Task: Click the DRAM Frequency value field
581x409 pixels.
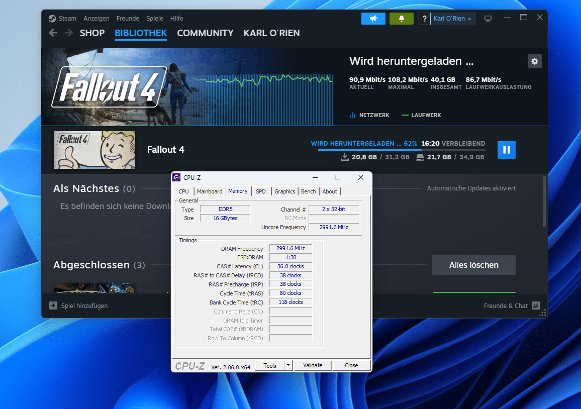Action: 290,248
